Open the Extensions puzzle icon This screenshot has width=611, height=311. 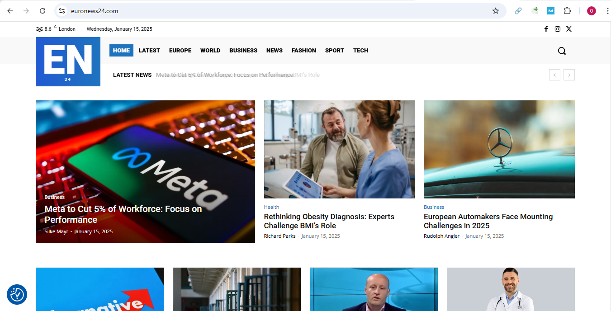[567, 11]
